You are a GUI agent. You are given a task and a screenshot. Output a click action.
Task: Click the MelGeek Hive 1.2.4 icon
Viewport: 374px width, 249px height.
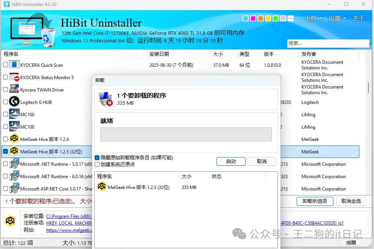pyautogui.click(x=14, y=138)
